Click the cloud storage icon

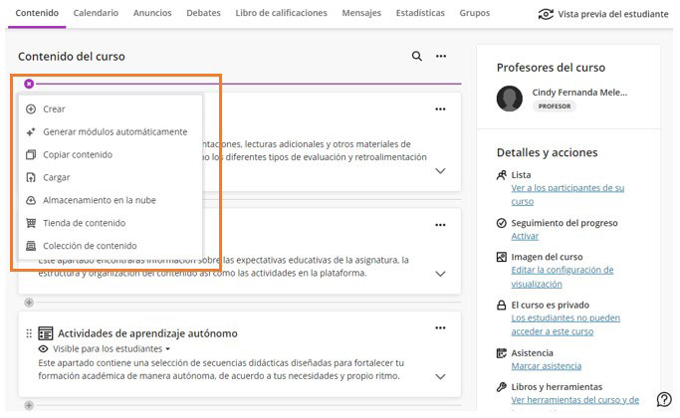(x=31, y=200)
